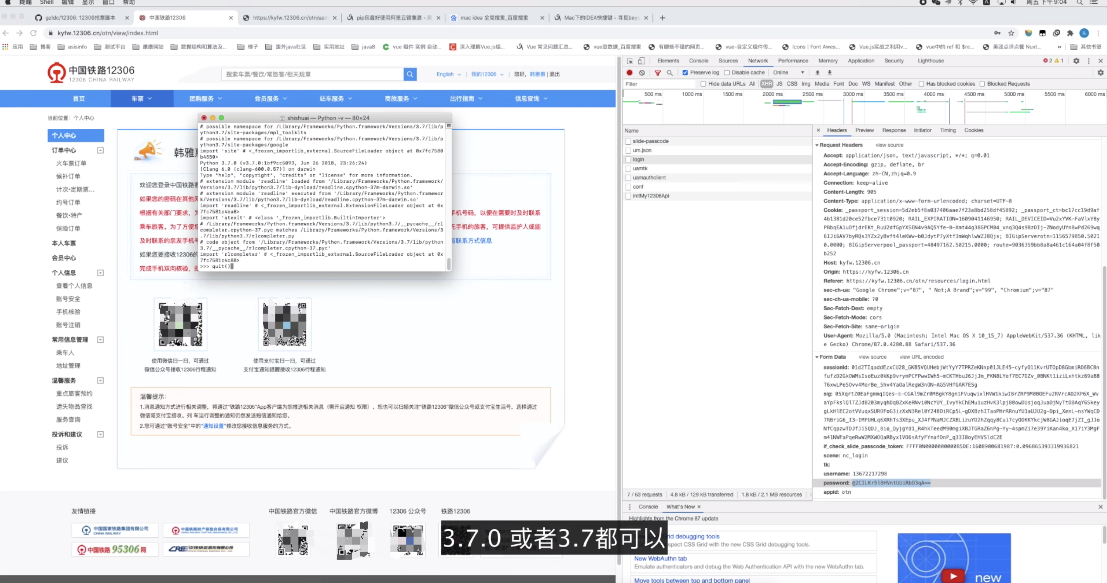Bookmark this page with the star icon
Image resolution: width=1107 pixels, height=583 pixels.
(1011, 33)
